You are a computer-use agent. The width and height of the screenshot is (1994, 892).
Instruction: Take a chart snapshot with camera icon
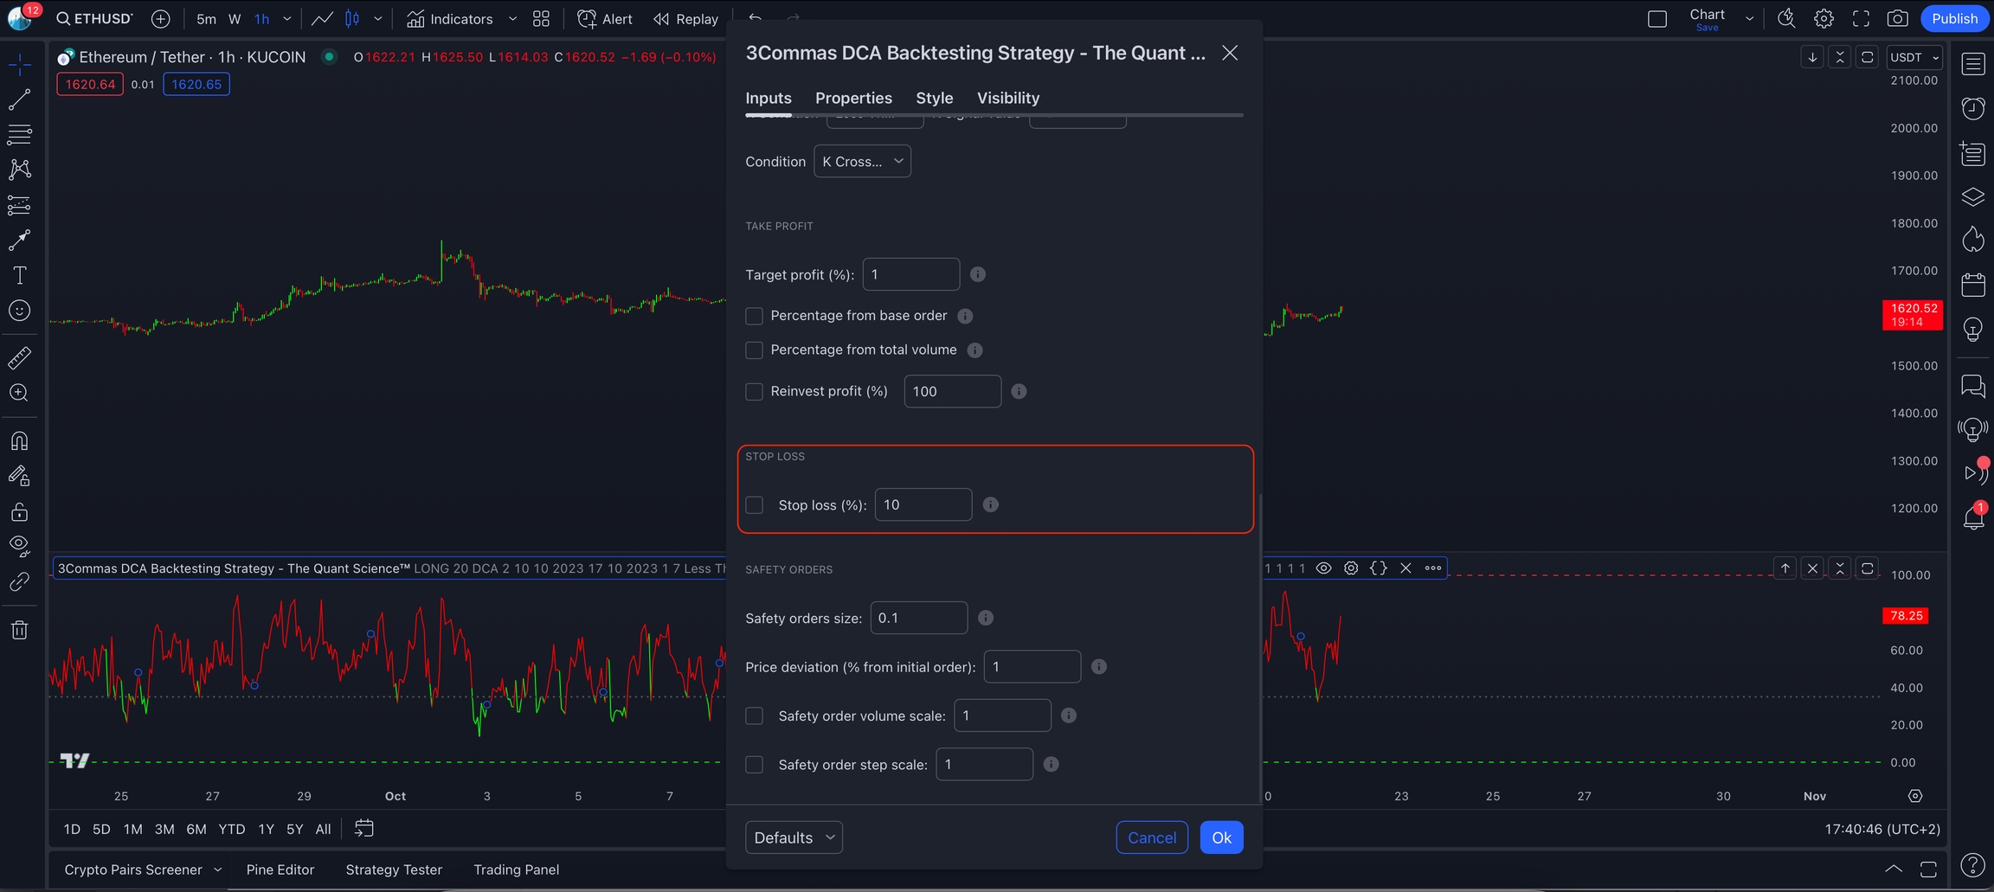point(1897,19)
